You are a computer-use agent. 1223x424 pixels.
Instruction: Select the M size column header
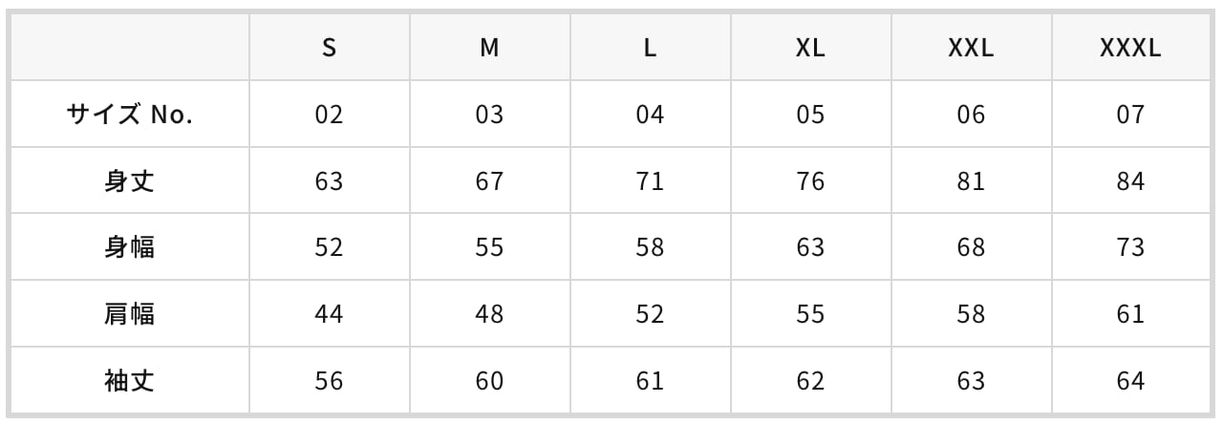coord(489,49)
